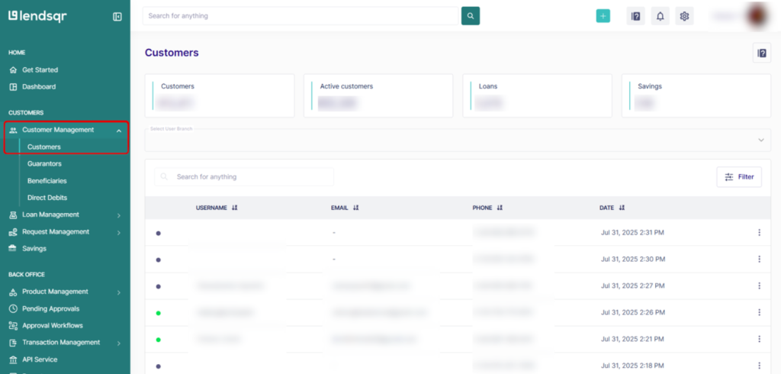Open row menu for Jul 31, 2025 2:18 PM

coord(759,366)
